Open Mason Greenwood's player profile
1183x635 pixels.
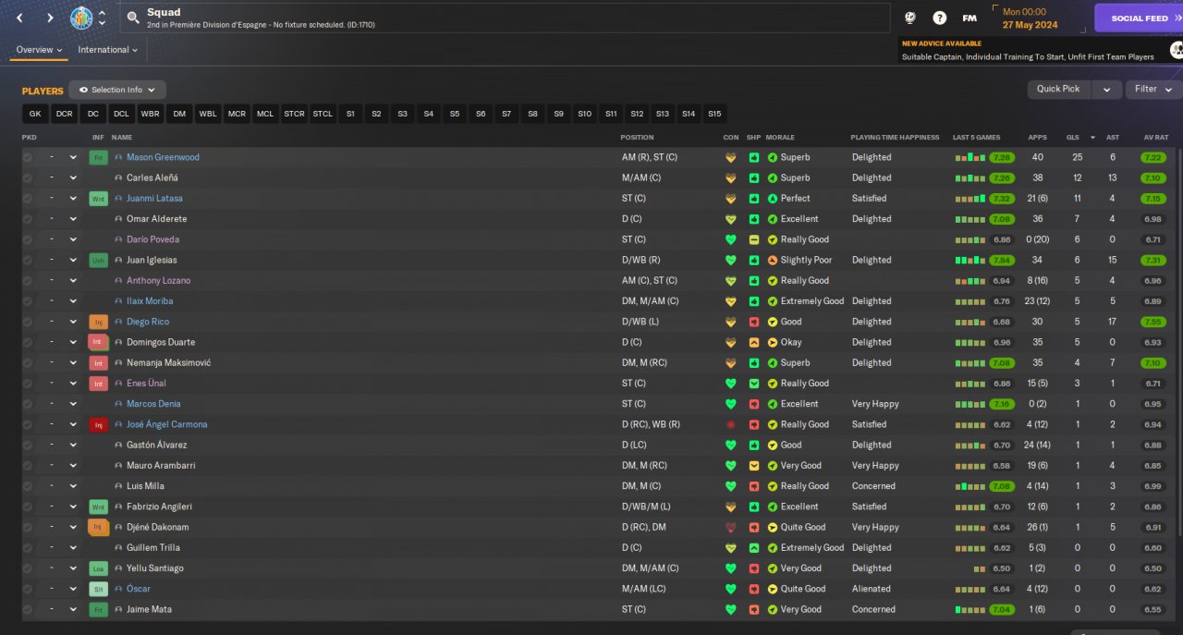[x=163, y=157]
